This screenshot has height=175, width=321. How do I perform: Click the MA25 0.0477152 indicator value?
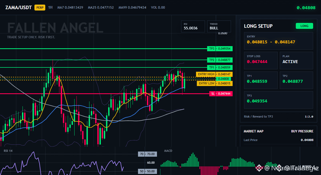click(x=101, y=8)
